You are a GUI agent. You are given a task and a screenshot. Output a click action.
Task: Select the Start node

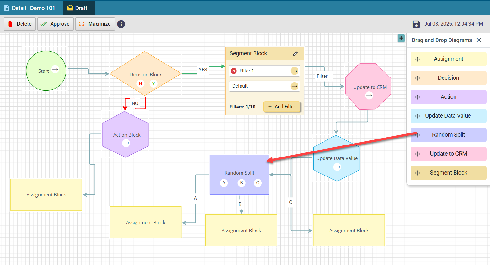click(x=46, y=71)
